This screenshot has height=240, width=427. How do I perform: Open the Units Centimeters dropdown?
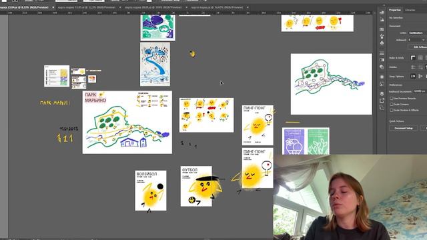click(417, 33)
